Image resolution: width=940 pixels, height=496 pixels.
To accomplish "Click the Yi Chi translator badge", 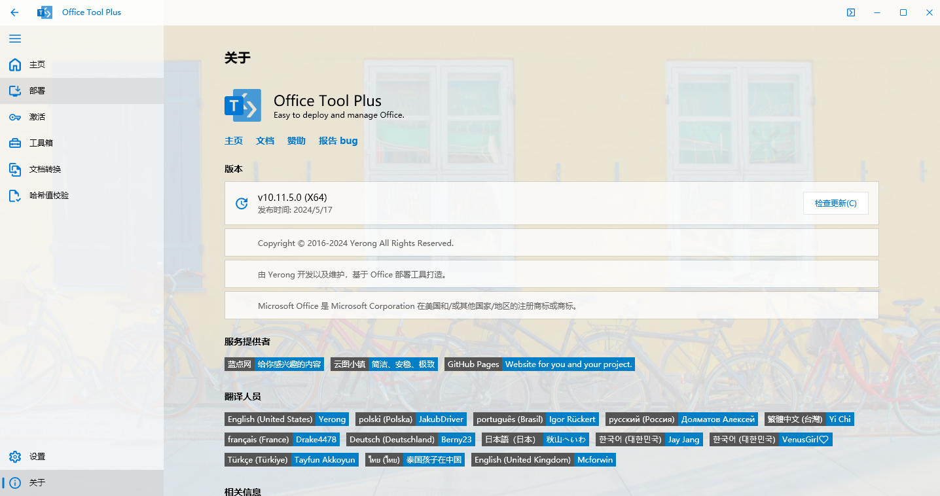I will (810, 419).
